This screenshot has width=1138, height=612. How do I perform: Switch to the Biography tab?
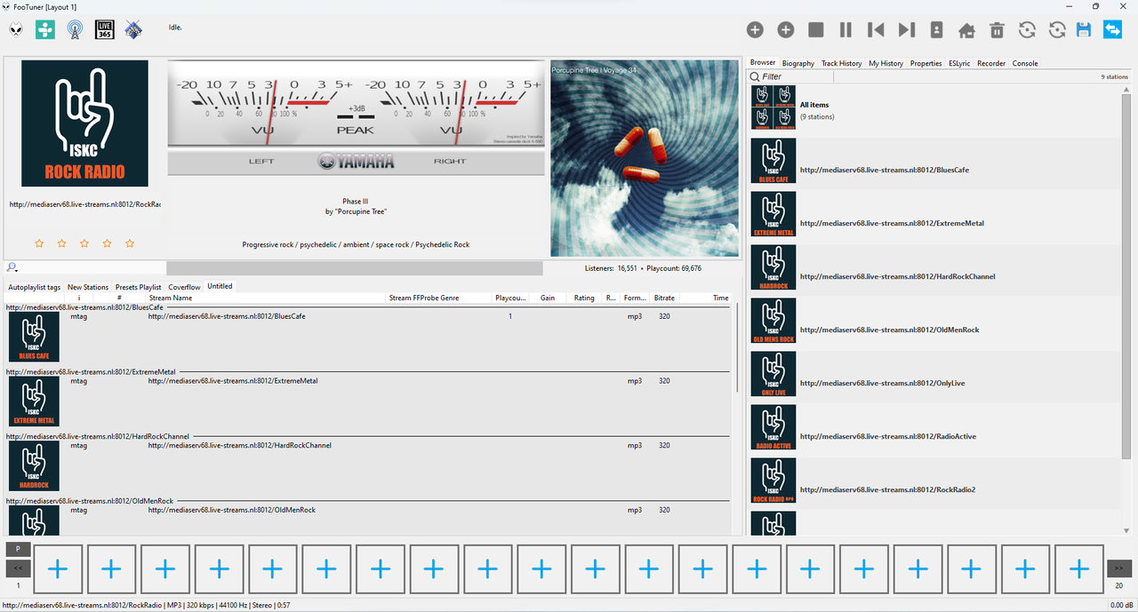[798, 63]
